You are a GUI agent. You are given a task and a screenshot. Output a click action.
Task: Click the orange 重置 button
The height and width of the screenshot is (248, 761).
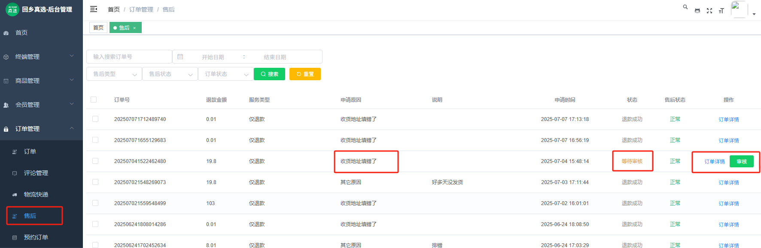[x=305, y=74]
